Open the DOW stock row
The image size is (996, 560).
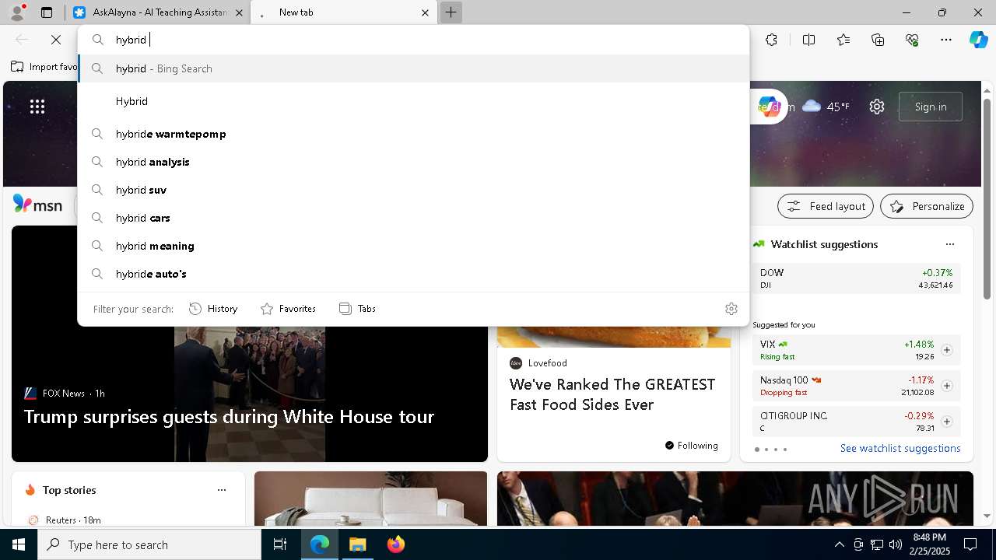pyautogui.click(x=856, y=278)
